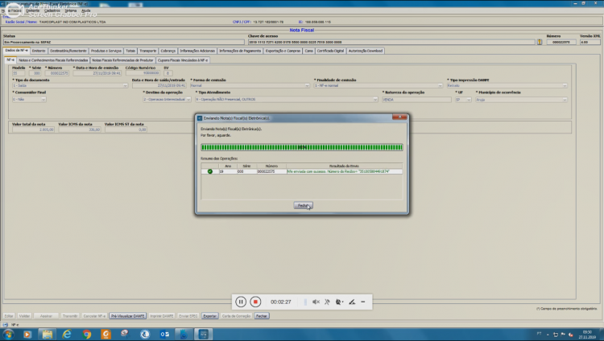
Task: Stop the screen recording
Action: click(255, 302)
